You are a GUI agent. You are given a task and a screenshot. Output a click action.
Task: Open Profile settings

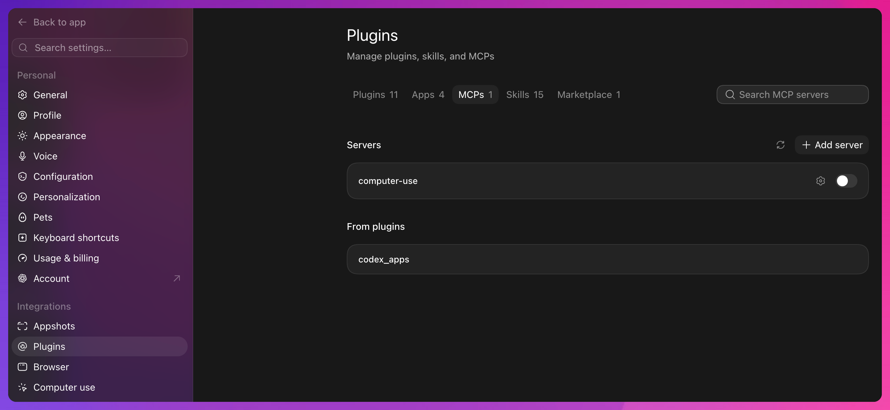pos(100,115)
